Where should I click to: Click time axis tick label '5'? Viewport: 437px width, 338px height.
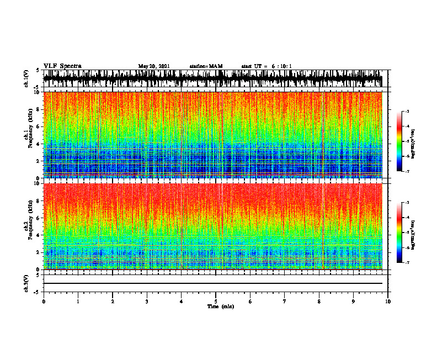tap(216, 302)
